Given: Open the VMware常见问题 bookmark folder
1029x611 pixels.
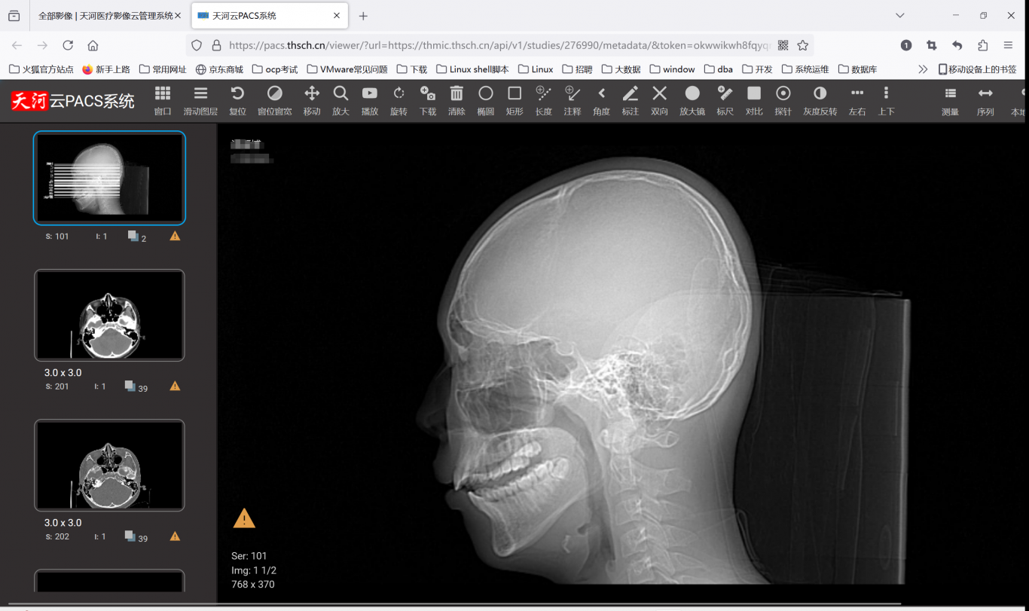Looking at the screenshot, I should [347, 69].
